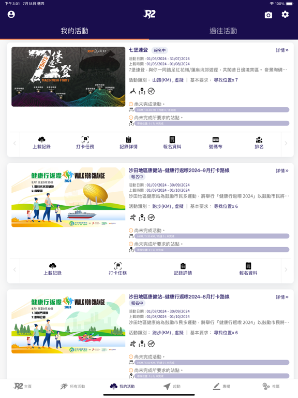This screenshot has width=298, height=398.
Task: Tap 沙田地區康健站 8月打卡路線 title
Action: pos(179,297)
